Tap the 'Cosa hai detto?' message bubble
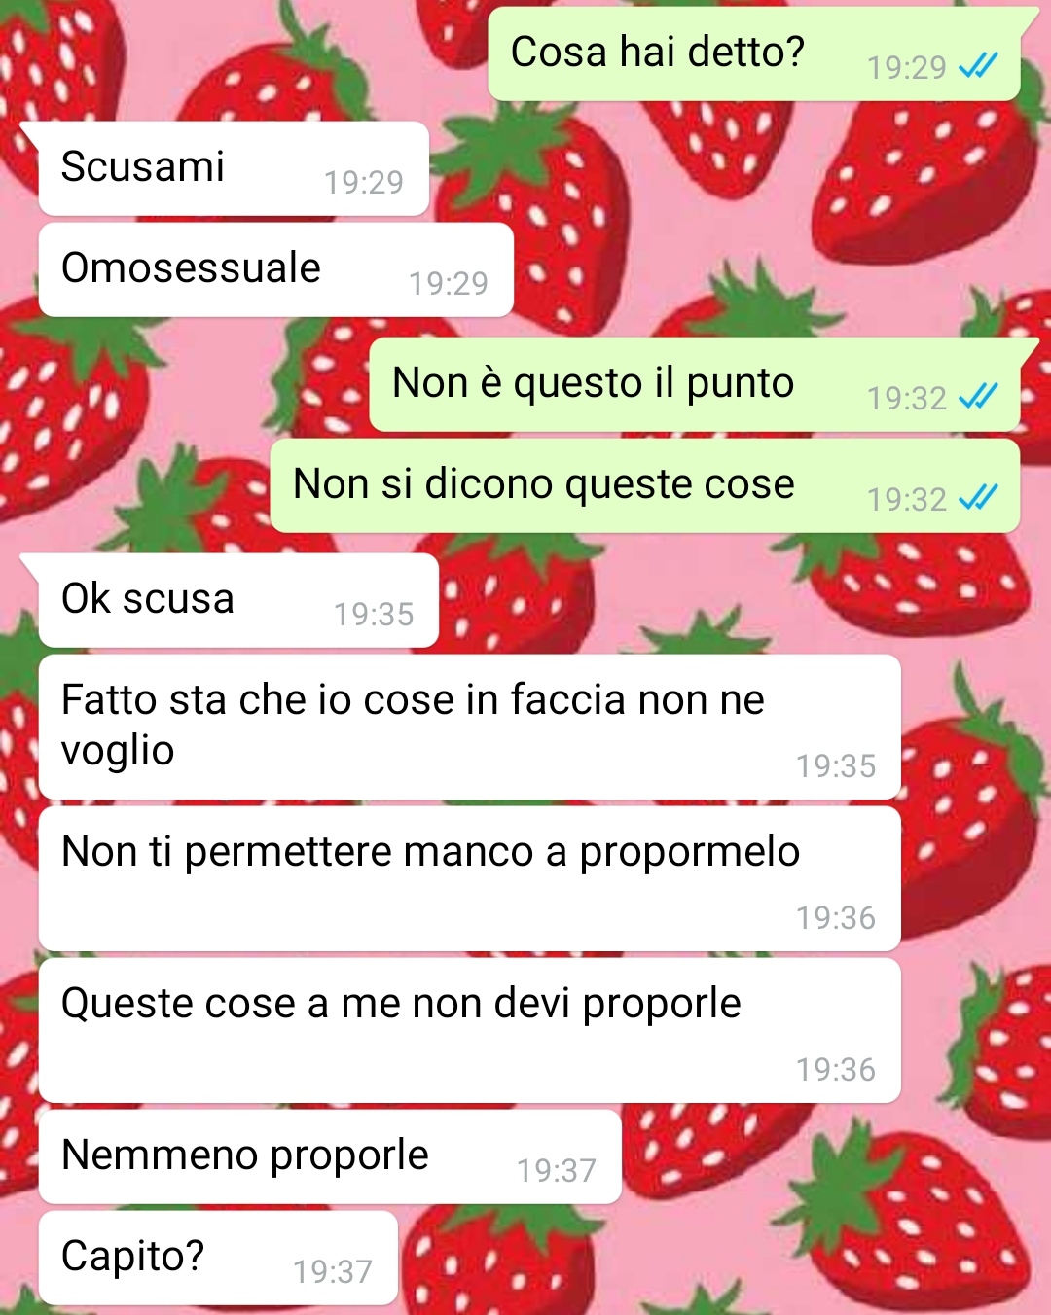The image size is (1051, 1315). pyautogui.click(x=754, y=54)
